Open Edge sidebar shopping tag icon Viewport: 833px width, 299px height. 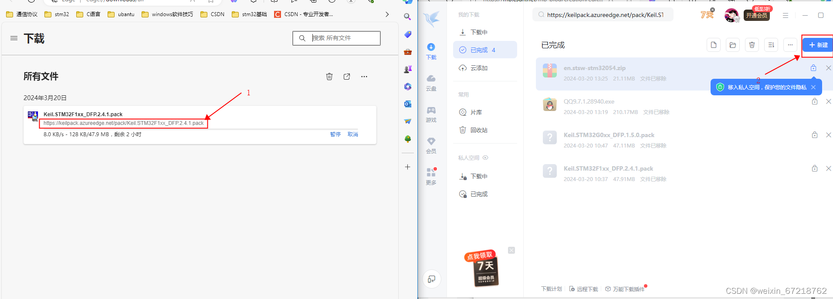pyautogui.click(x=407, y=34)
